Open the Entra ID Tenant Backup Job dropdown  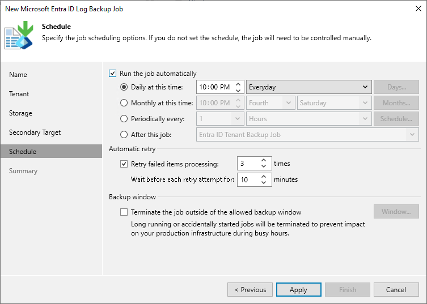pos(307,135)
